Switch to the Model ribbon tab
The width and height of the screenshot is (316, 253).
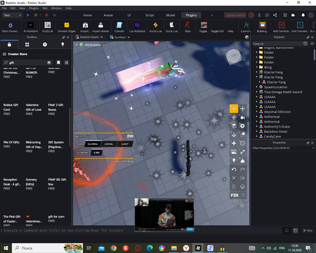(x=171, y=15)
